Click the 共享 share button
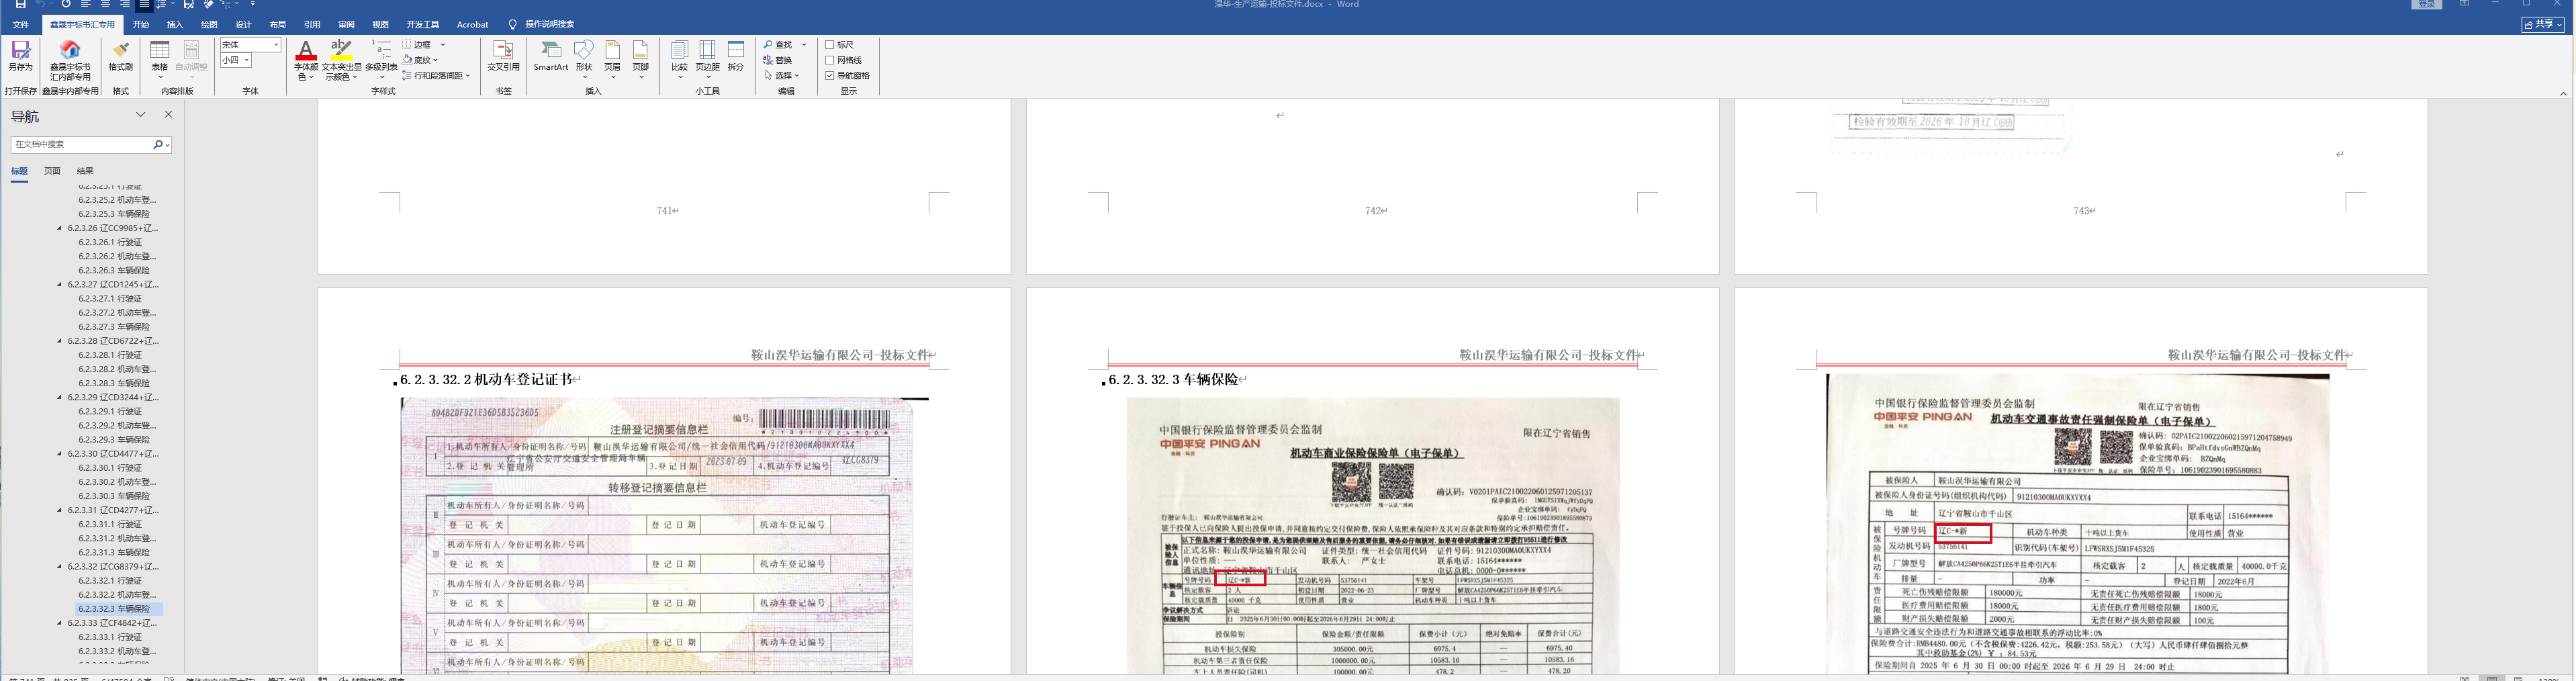Screen dimensions: 2576x681 [2543, 24]
